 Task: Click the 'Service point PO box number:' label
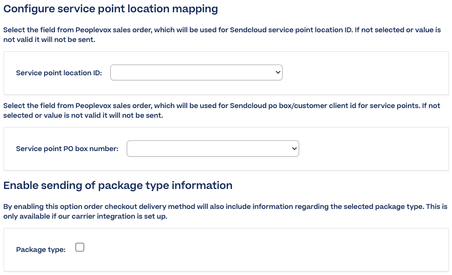coord(67,149)
